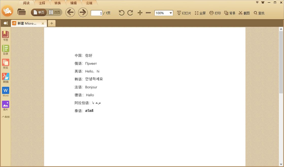This screenshot has width=284, height=167.
Task: Select the PDF-to-Word 转换 conversion tool
Action: 6,78
